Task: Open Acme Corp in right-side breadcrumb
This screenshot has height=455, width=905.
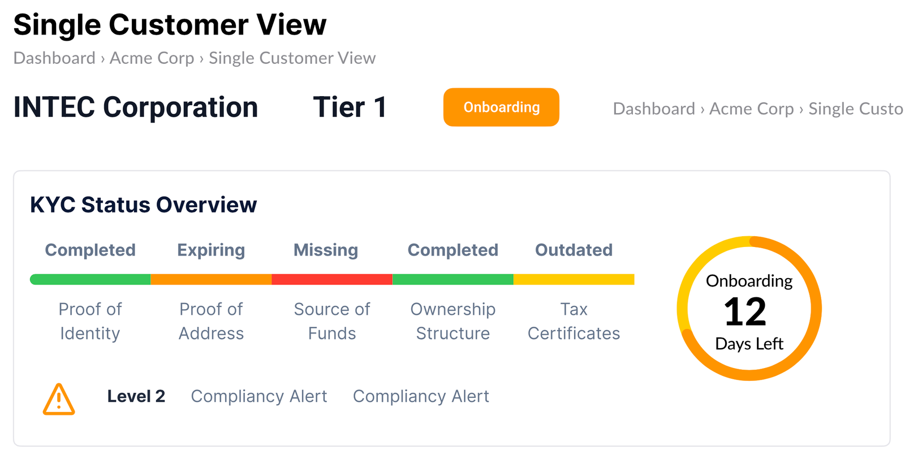Action: click(752, 109)
